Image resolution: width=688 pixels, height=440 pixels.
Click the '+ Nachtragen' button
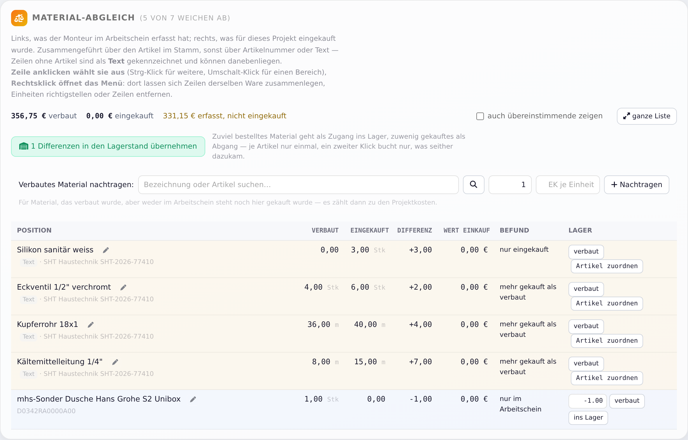(636, 185)
